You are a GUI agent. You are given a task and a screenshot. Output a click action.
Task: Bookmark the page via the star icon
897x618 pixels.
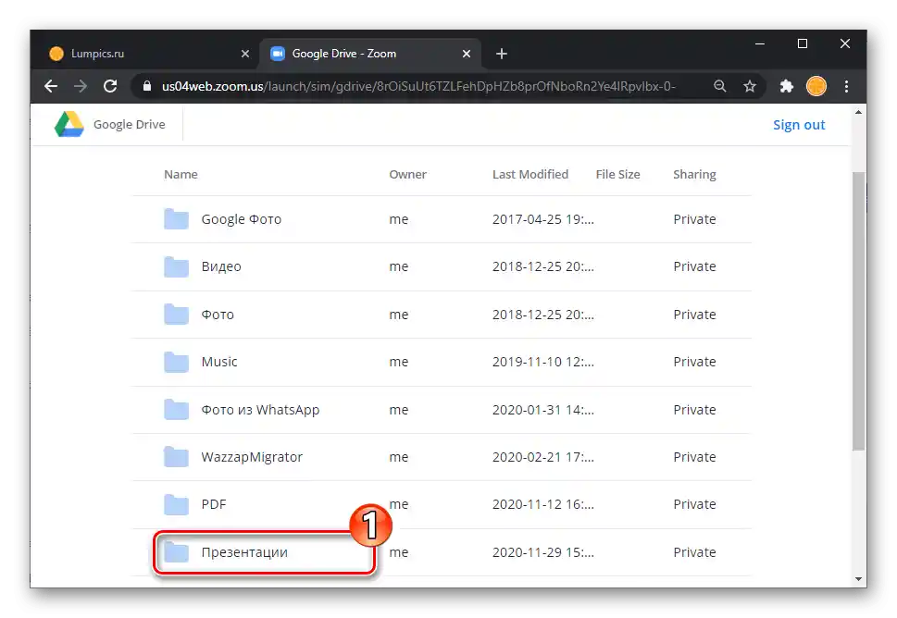pyautogui.click(x=750, y=86)
